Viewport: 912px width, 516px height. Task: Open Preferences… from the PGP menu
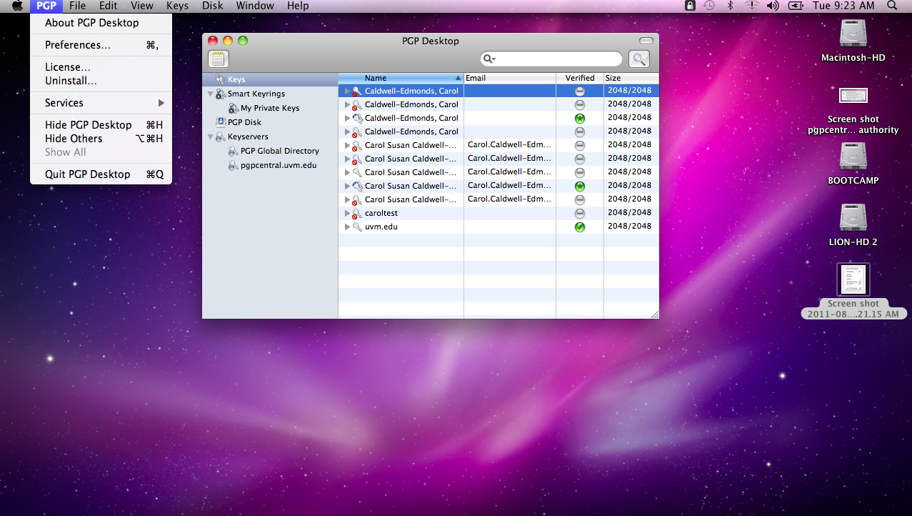pyautogui.click(x=101, y=45)
